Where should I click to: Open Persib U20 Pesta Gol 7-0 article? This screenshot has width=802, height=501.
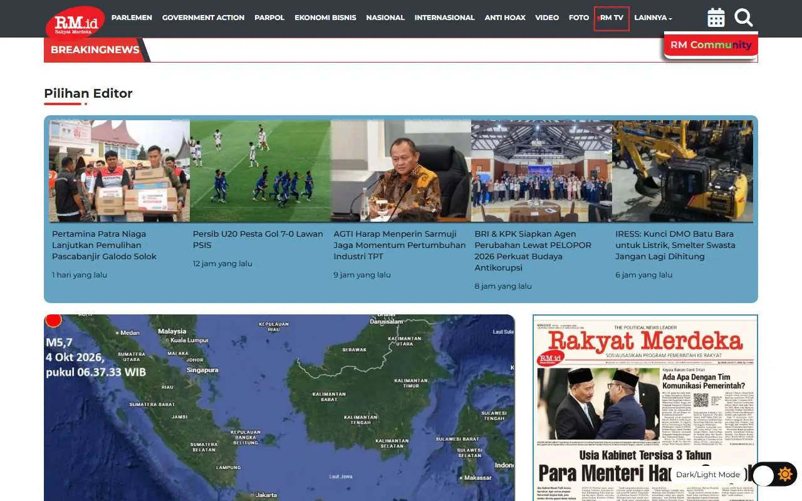coord(258,239)
